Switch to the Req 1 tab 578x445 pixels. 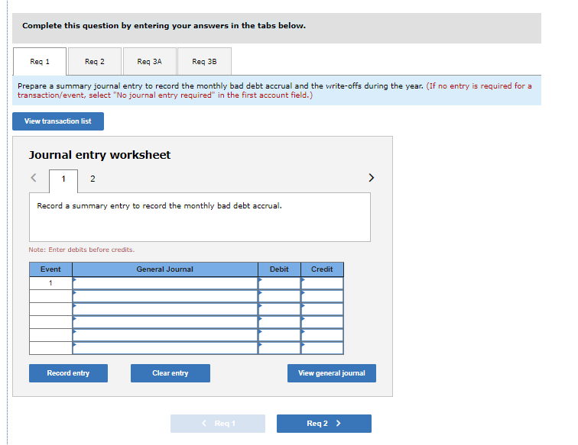[40, 62]
